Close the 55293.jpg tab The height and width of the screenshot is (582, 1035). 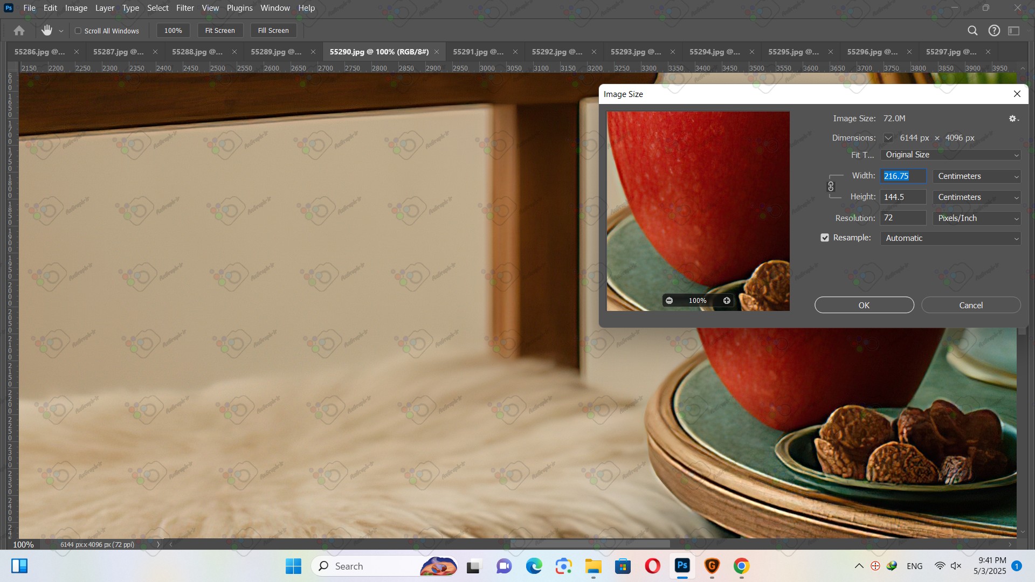(x=673, y=52)
